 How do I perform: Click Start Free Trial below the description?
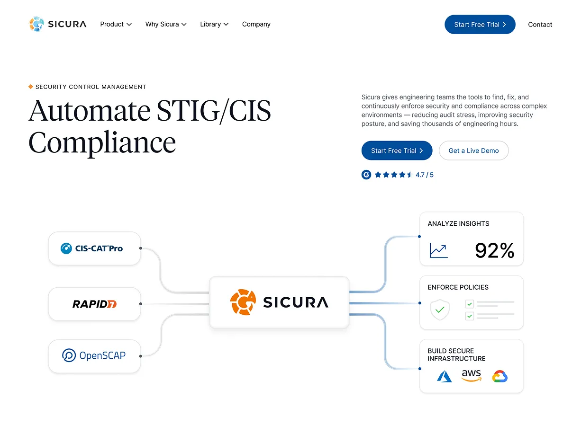pyautogui.click(x=397, y=151)
